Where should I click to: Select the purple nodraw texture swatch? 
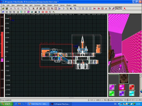[x=122, y=93]
